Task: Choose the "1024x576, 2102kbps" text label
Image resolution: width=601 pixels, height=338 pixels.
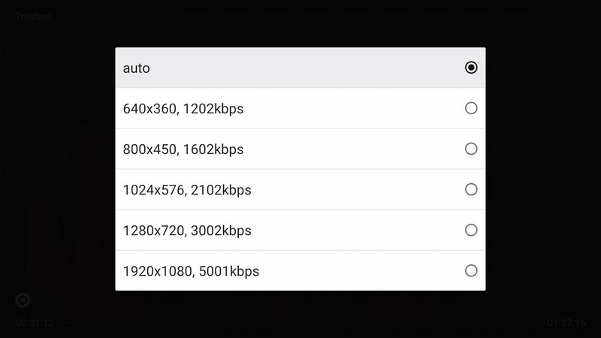Action: click(187, 190)
